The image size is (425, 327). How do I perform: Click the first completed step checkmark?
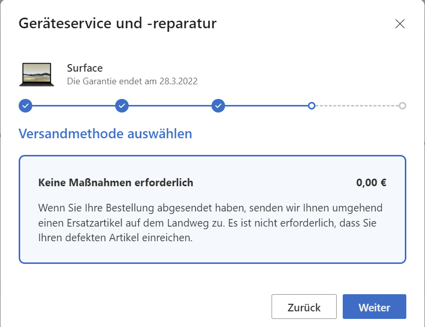click(x=25, y=106)
